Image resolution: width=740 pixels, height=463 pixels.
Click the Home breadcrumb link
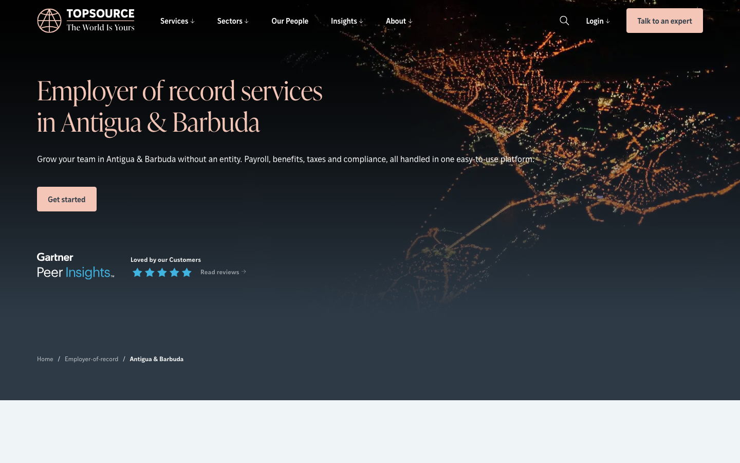(x=45, y=359)
